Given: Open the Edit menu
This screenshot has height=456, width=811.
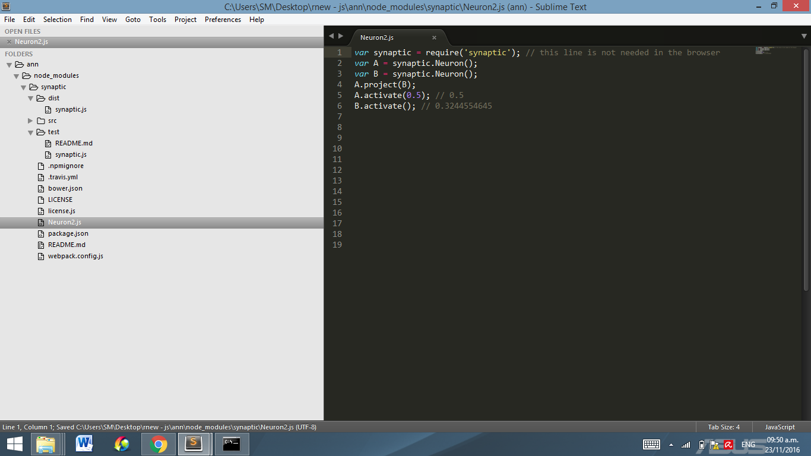Looking at the screenshot, I should (29, 20).
